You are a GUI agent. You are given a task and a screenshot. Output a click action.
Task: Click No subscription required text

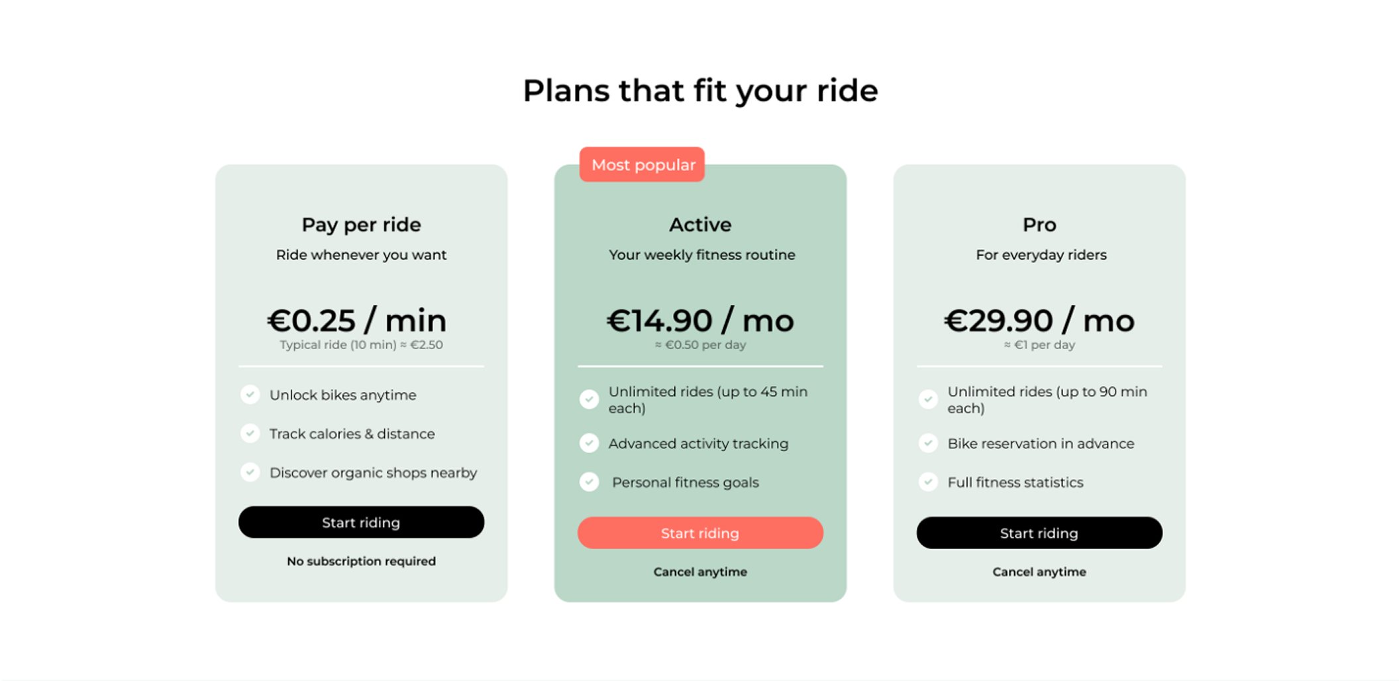click(x=361, y=561)
